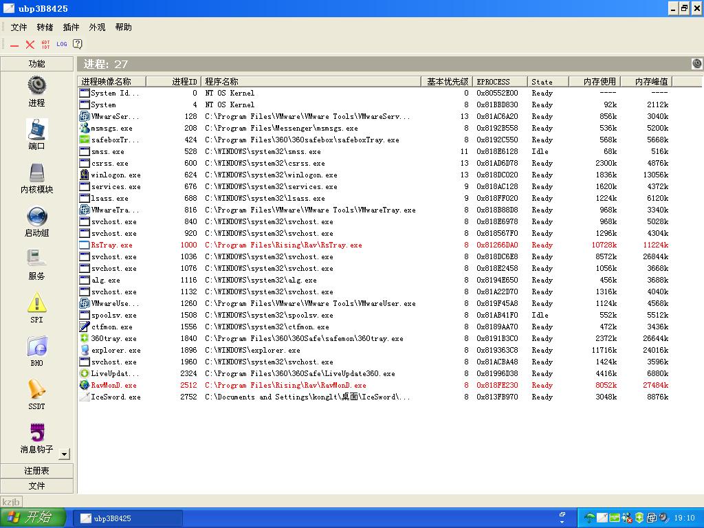Screen dimensions: 704x528
Task: Select the alg.exe process row
Action: [375, 280]
